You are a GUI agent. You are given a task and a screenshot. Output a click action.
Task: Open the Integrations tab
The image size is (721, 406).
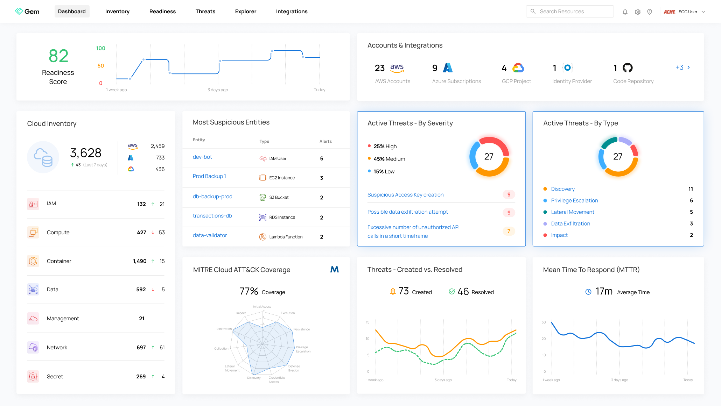point(292,12)
